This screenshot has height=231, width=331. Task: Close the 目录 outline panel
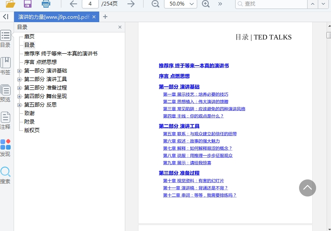click(120, 27)
